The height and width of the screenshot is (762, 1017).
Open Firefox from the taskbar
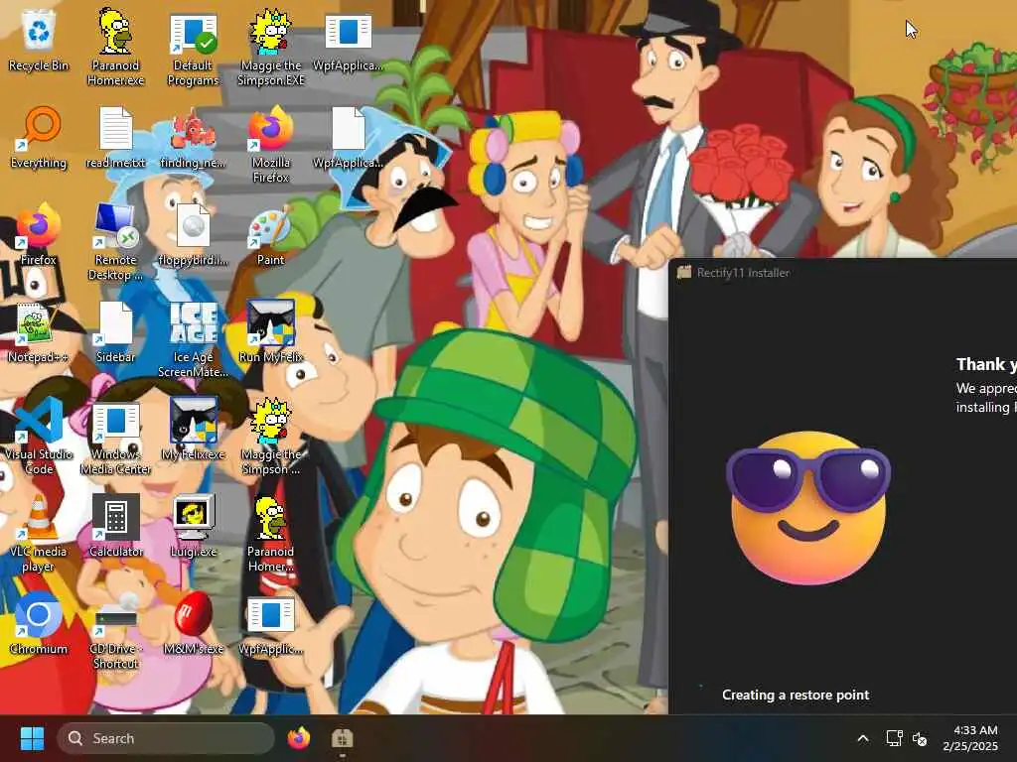coord(298,738)
